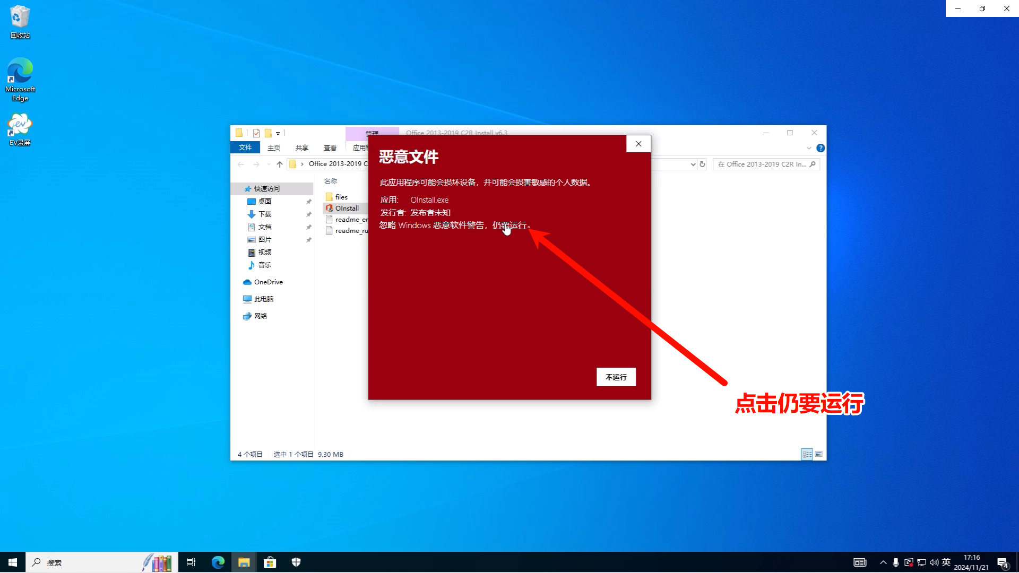Image resolution: width=1019 pixels, height=573 pixels.
Task: Open the 查看 ribbon tab
Action: [330, 147]
